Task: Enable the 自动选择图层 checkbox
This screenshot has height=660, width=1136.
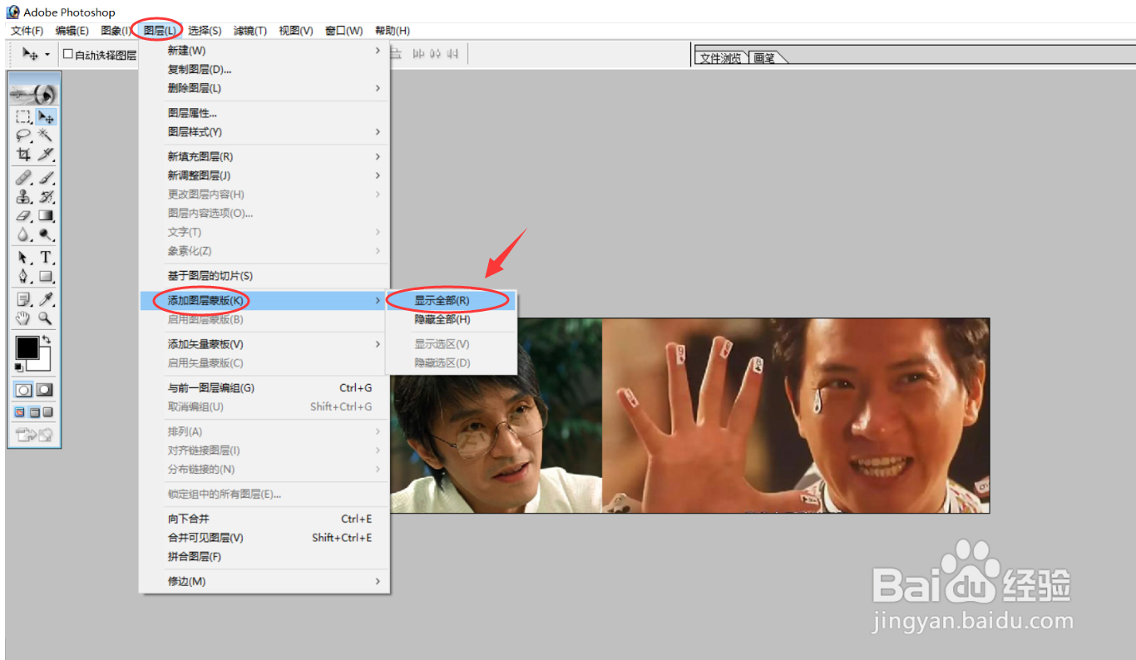Action: point(68,55)
